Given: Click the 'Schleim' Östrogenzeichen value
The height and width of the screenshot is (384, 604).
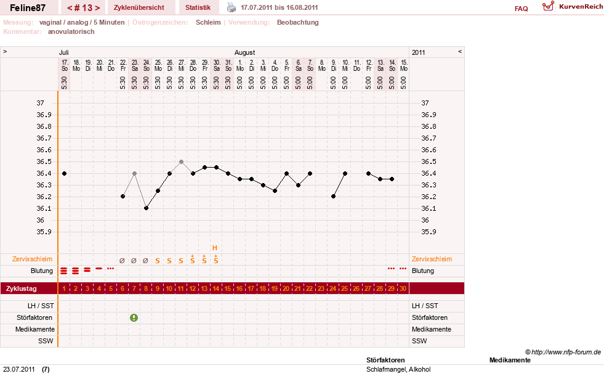Looking at the screenshot, I should click(208, 22).
